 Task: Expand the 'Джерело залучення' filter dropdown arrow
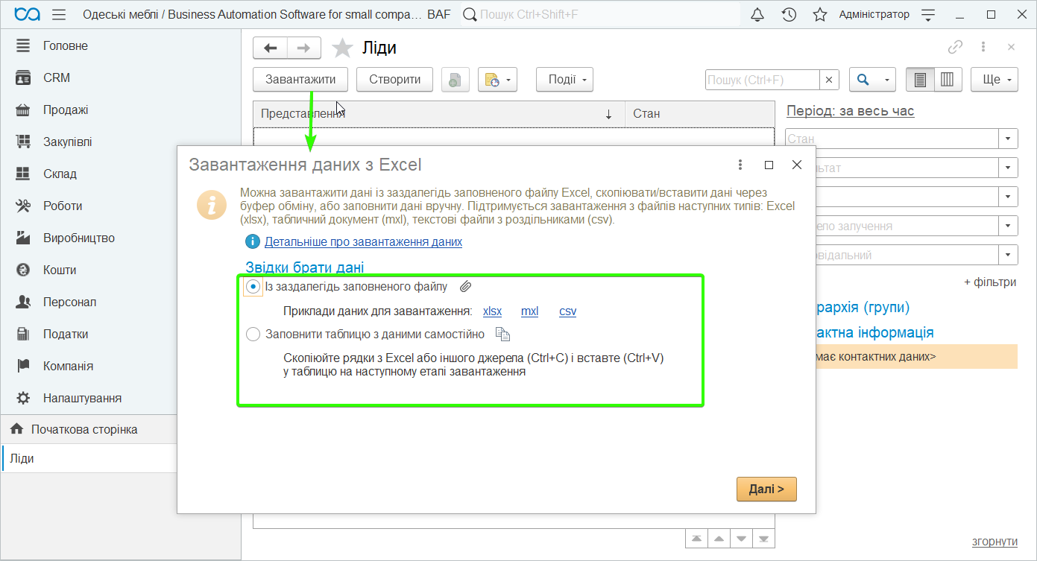tap(1009, 226)
